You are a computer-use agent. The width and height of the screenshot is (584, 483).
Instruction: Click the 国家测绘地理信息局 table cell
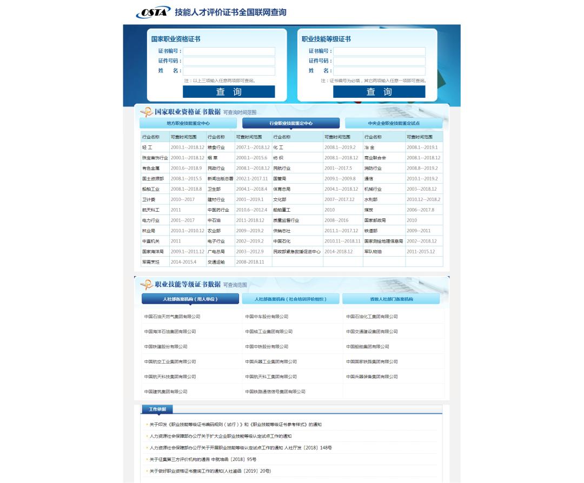coord(384,241)
